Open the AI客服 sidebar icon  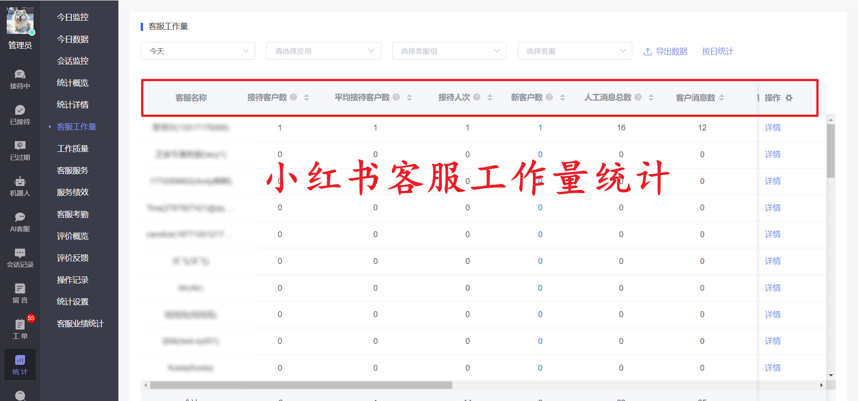pos(20,222)
